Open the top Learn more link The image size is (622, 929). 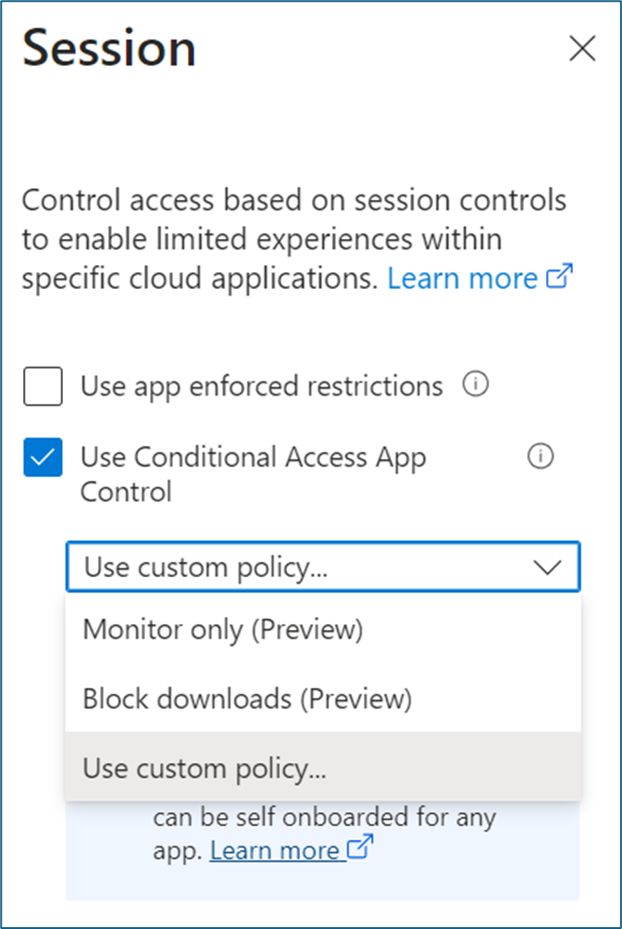(462, 279)
